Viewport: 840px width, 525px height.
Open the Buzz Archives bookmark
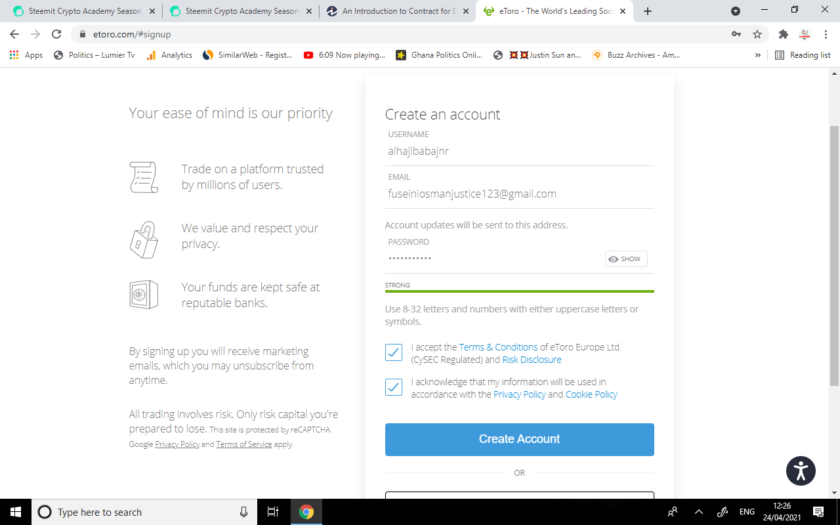[x=636, y=55]
